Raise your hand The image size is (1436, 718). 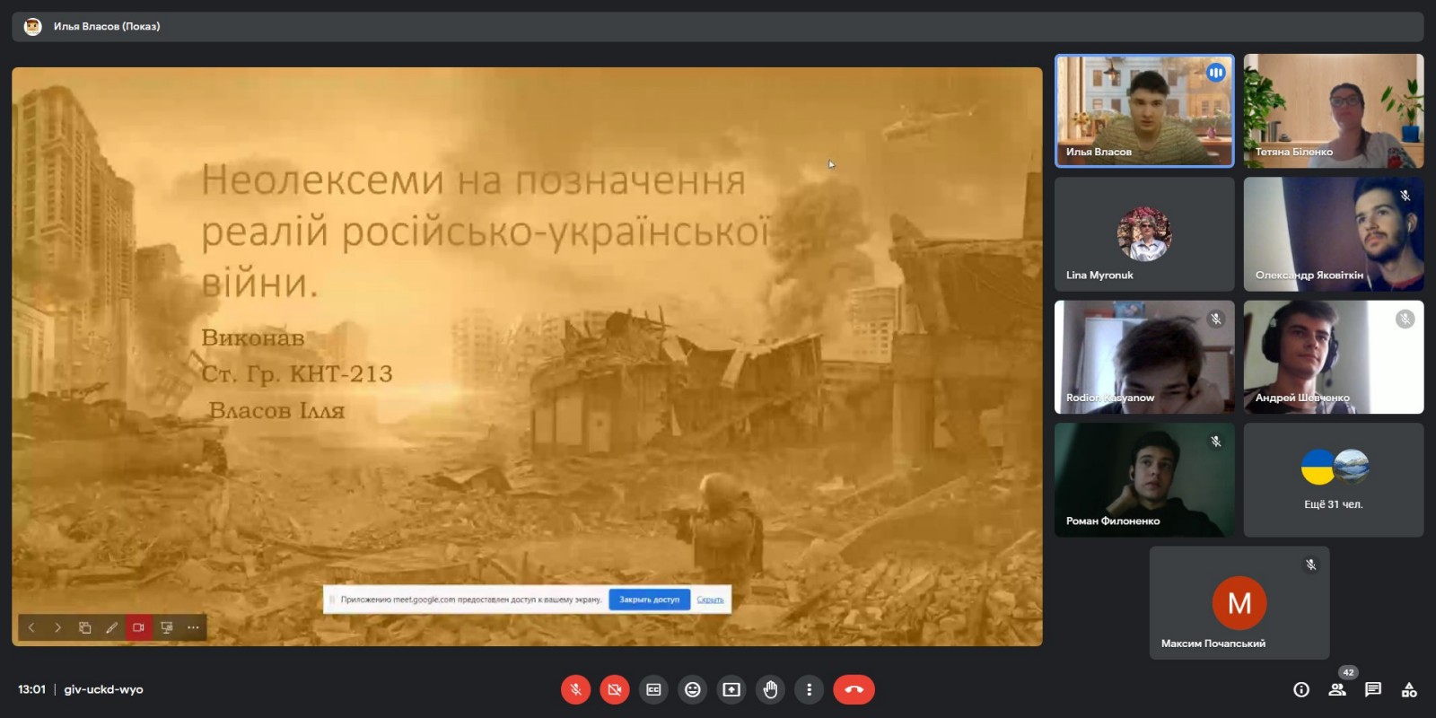770,689
